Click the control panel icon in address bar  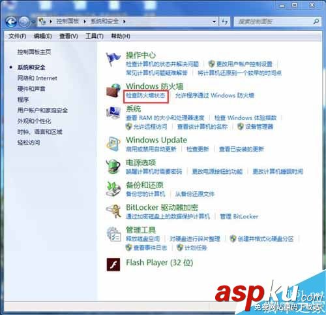click(42, 22)
